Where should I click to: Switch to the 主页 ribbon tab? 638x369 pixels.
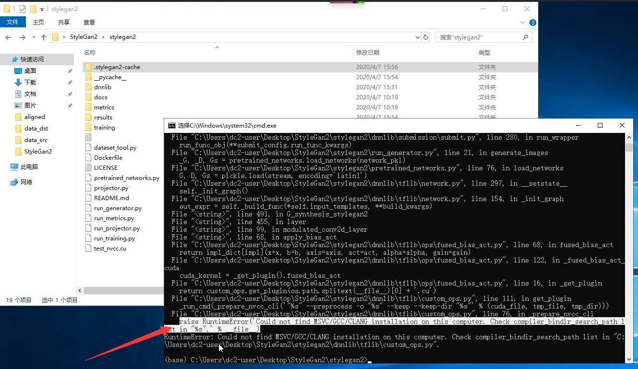(x=38, y=22)
